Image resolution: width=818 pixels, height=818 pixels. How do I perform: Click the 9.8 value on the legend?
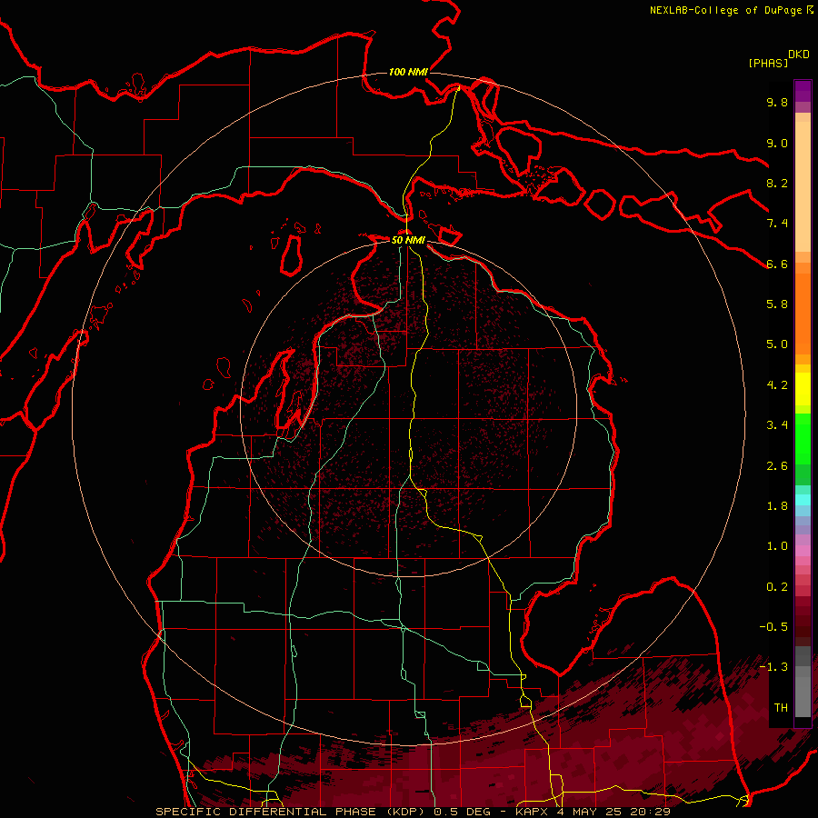(x=777, y=102)
